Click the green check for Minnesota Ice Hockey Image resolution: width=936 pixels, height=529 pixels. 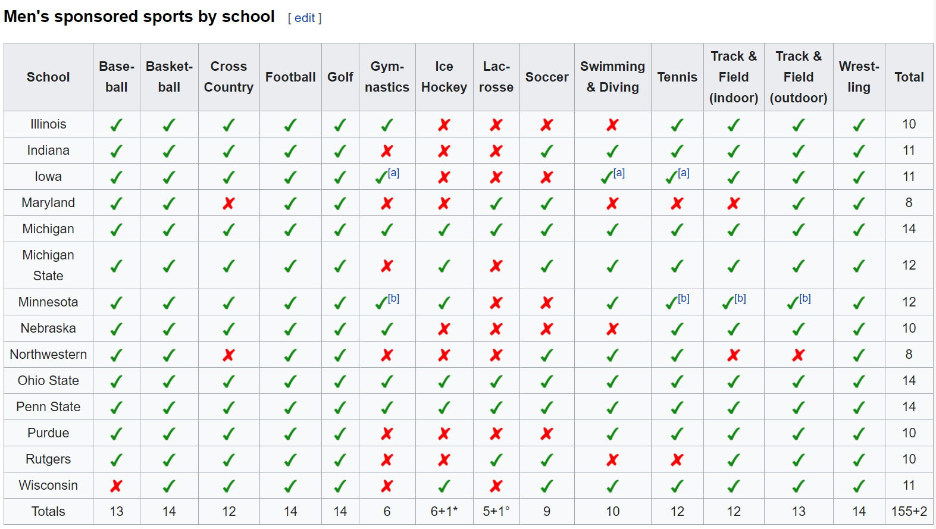[x=444, y=303]
